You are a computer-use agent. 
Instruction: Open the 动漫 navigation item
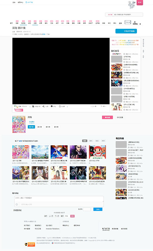point(35,23)
